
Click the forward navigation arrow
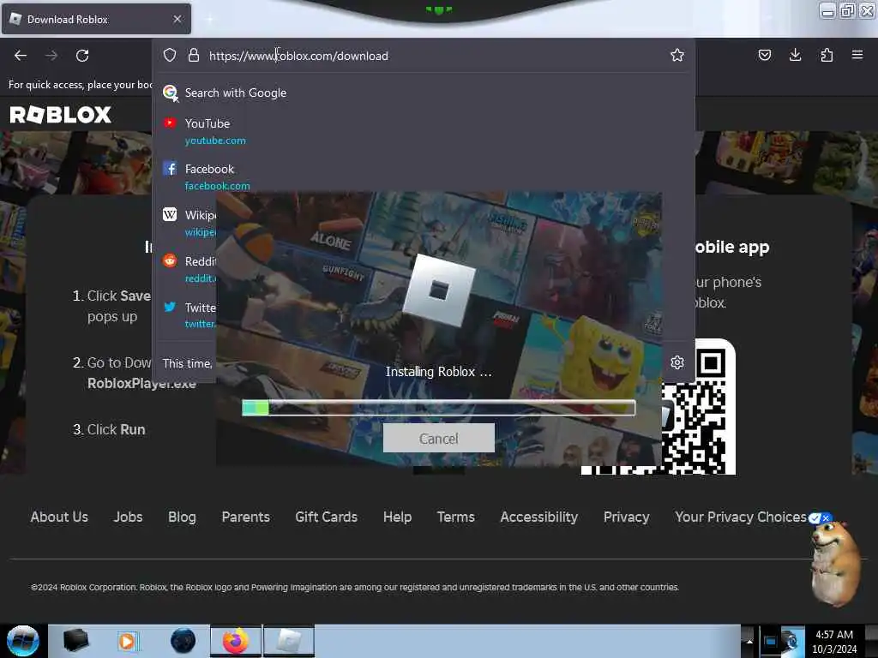pos(51,56)
